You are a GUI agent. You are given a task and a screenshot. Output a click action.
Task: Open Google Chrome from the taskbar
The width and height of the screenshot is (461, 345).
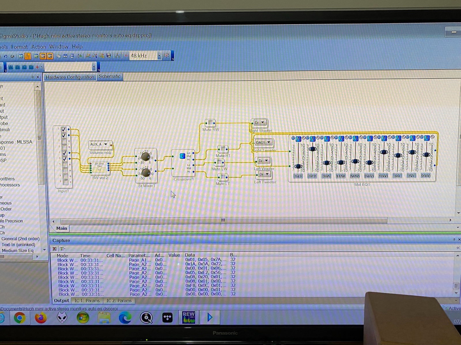point(20,318)
